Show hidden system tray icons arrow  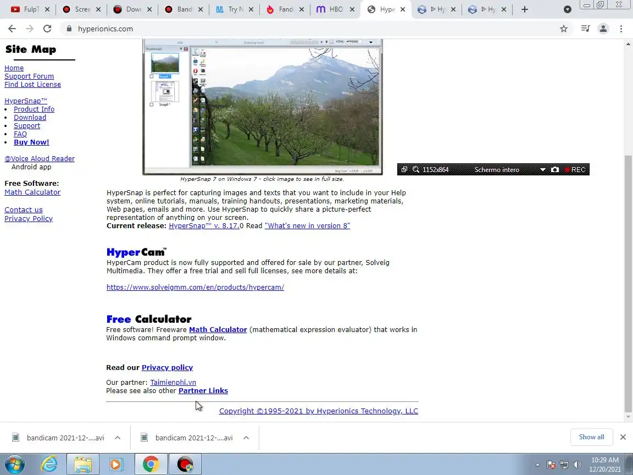coord(537,465)
